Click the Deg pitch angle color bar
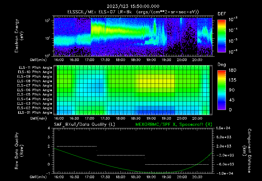This screenshot has width=262, height=181. [222, 90]
